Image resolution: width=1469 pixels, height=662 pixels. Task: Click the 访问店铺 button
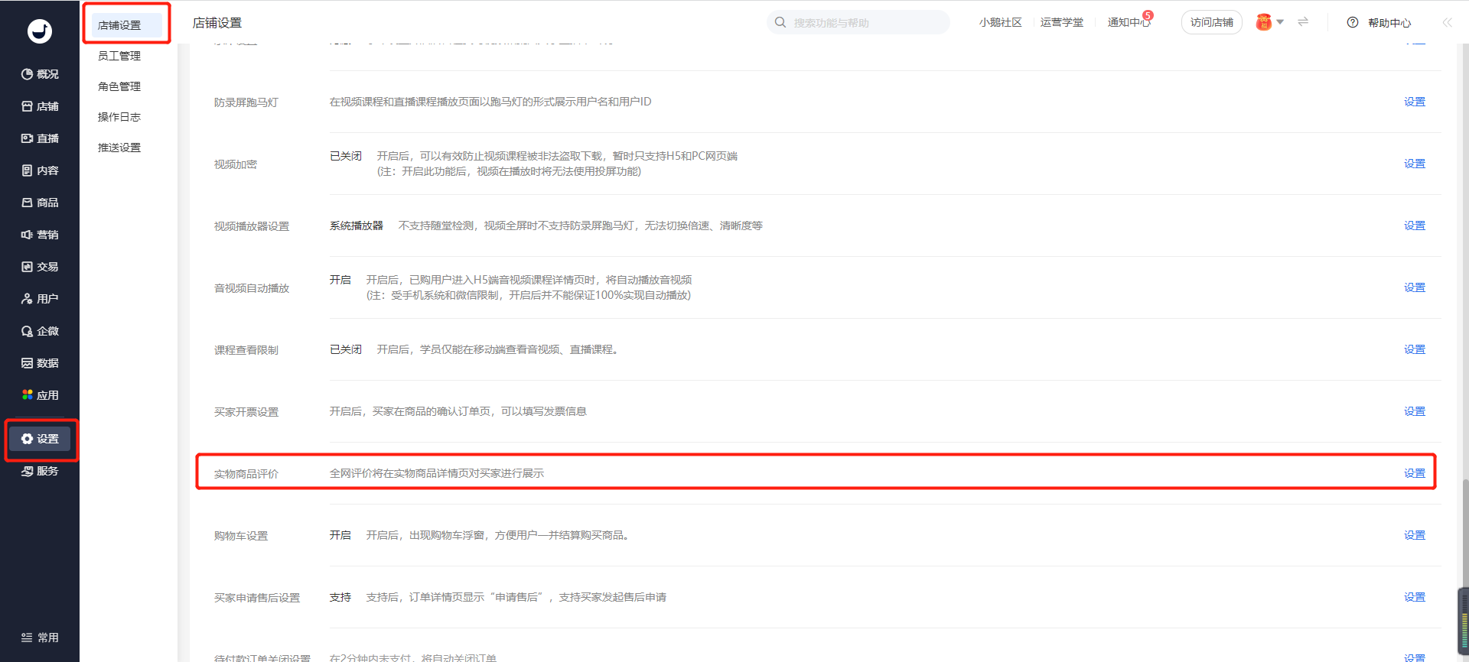coord(1212,23)
